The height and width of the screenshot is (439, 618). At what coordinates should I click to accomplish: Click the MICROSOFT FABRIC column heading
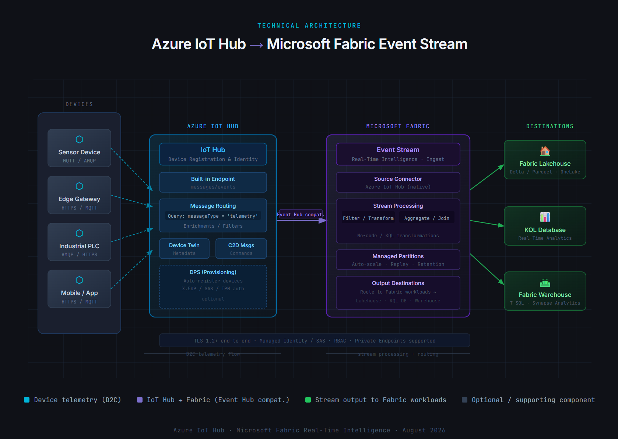point(398,126)
